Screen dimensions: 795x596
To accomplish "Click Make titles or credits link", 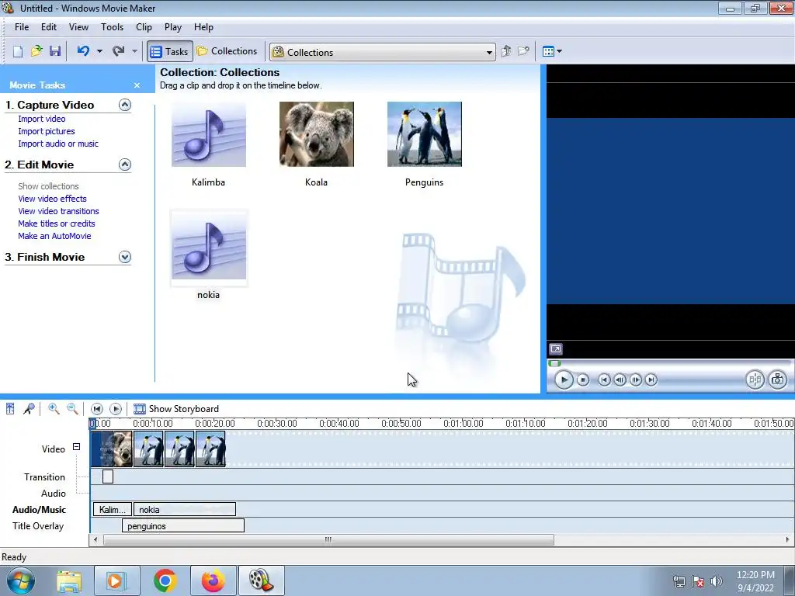I will point(57,223).
